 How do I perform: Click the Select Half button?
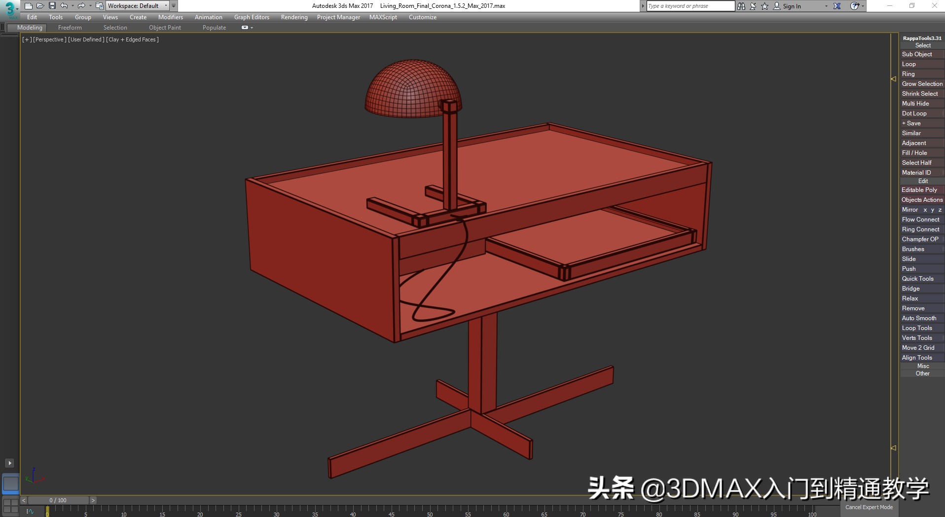922,163
